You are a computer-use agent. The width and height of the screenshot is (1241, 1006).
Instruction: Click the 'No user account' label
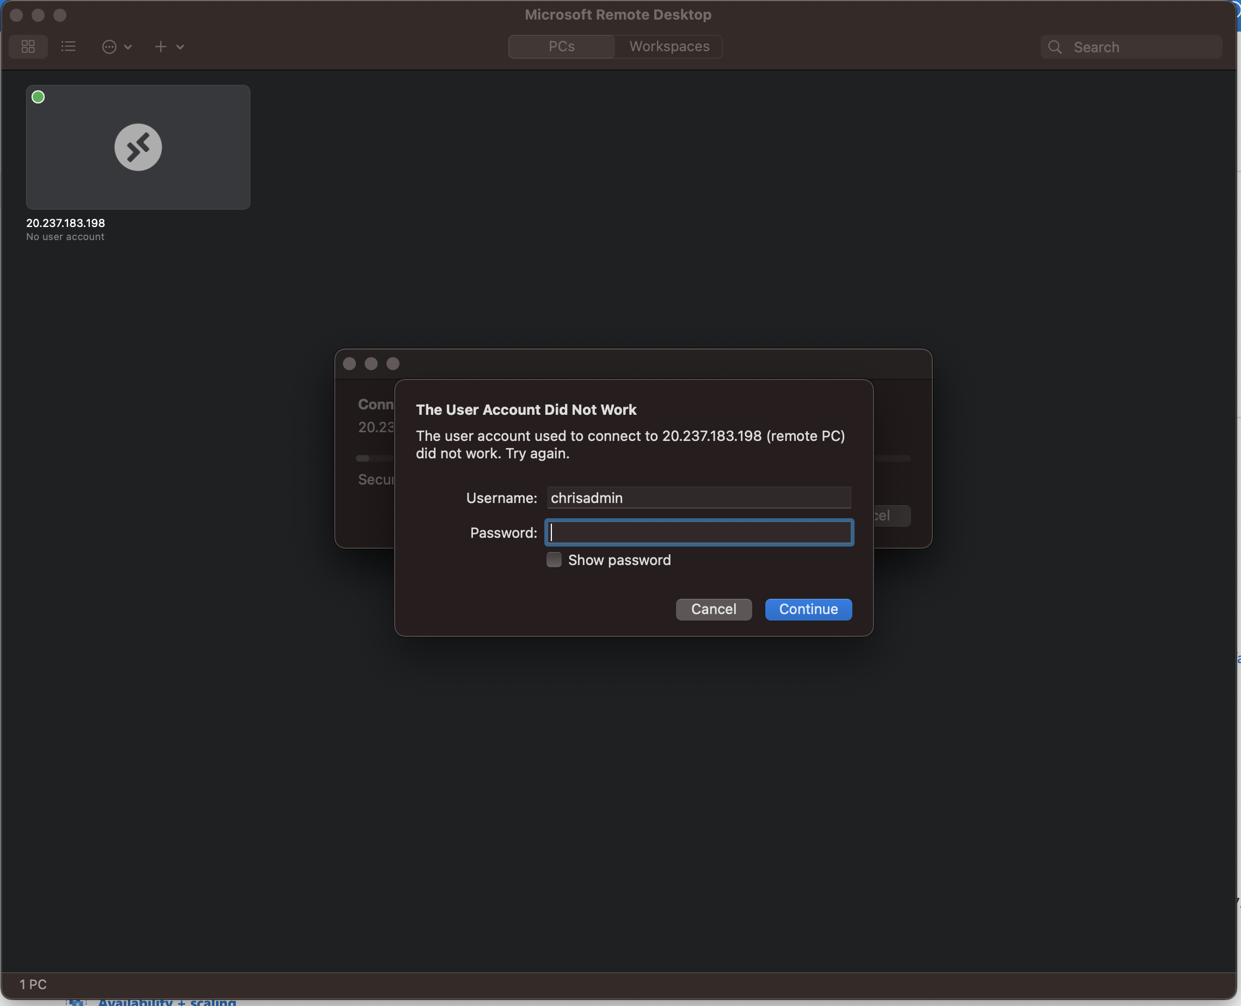pos(65,237)
